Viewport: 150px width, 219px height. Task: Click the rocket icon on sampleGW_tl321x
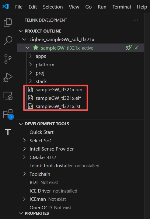[129, 48]
